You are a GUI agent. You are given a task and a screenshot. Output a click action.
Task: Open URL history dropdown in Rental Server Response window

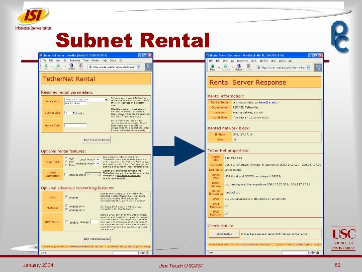click(308, 67)
